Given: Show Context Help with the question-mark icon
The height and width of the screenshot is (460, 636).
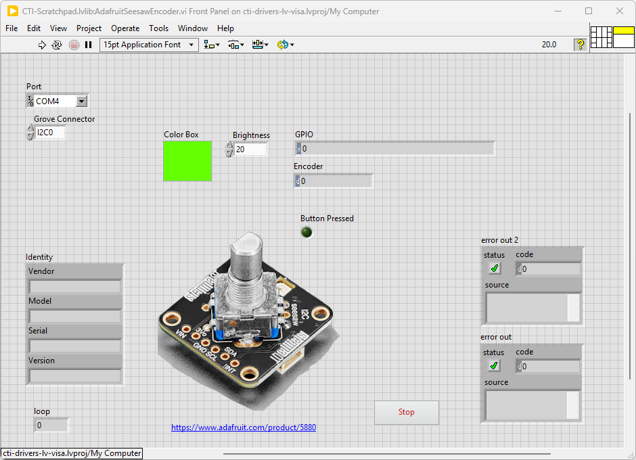Looking at the screenshot, I should point(580,45).
